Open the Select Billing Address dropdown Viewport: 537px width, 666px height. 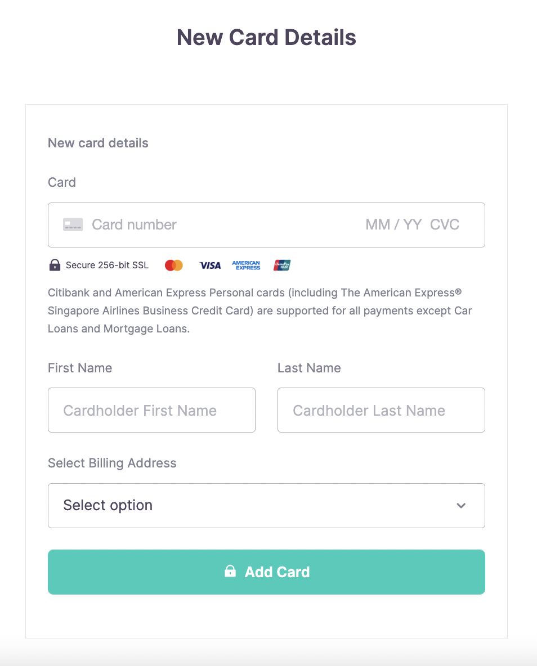tap(267, 506)
